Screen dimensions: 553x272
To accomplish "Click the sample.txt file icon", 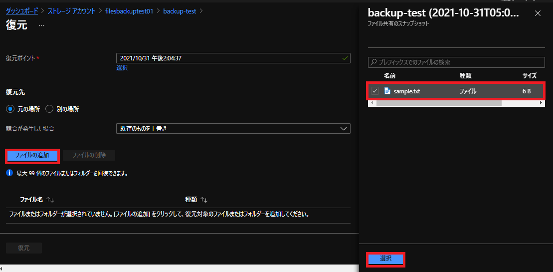I will click(387, 91).
